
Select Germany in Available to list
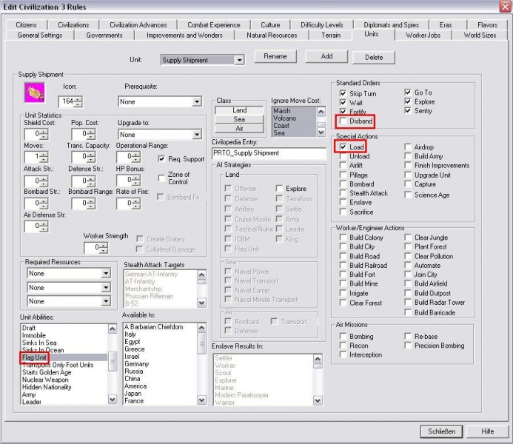click(137, 364)
